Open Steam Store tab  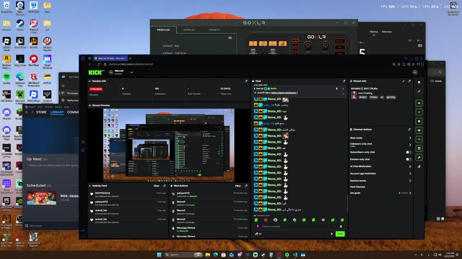pyautogui.click(x=41, y=112)
